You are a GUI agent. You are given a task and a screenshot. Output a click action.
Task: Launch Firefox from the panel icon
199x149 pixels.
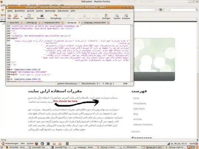37,143
